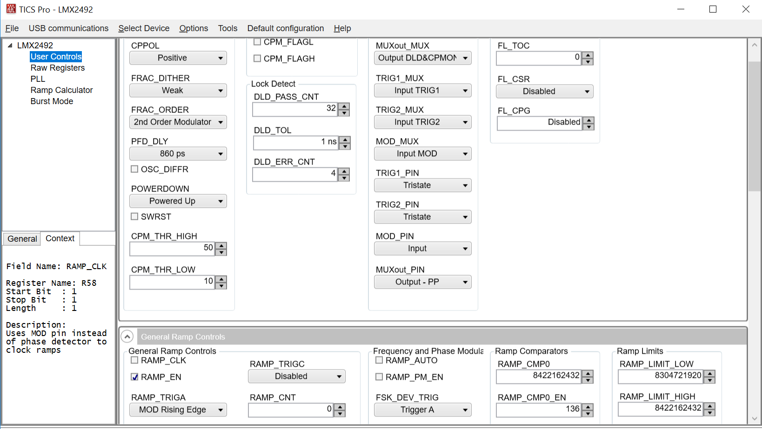Open the USB communications menu
762x429 pixels.
68,28
